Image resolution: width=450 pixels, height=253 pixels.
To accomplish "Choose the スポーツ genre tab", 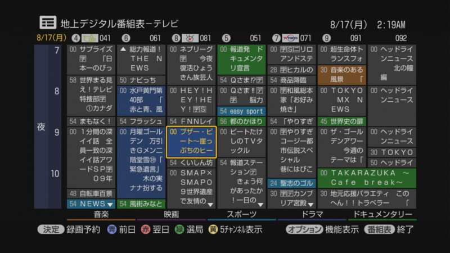I will (x=242, y=215).
